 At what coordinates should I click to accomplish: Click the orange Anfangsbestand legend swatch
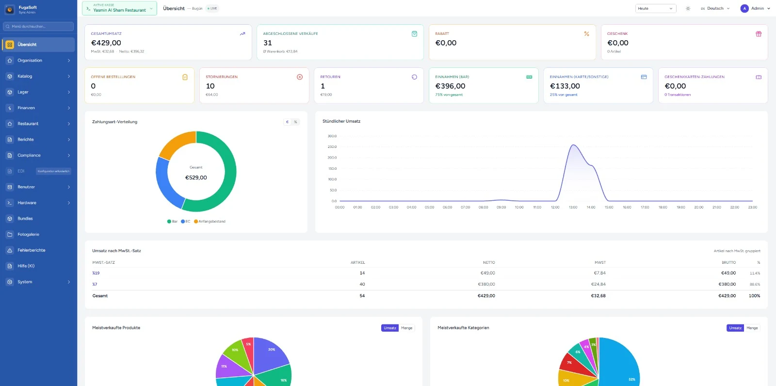click(196, 222)
